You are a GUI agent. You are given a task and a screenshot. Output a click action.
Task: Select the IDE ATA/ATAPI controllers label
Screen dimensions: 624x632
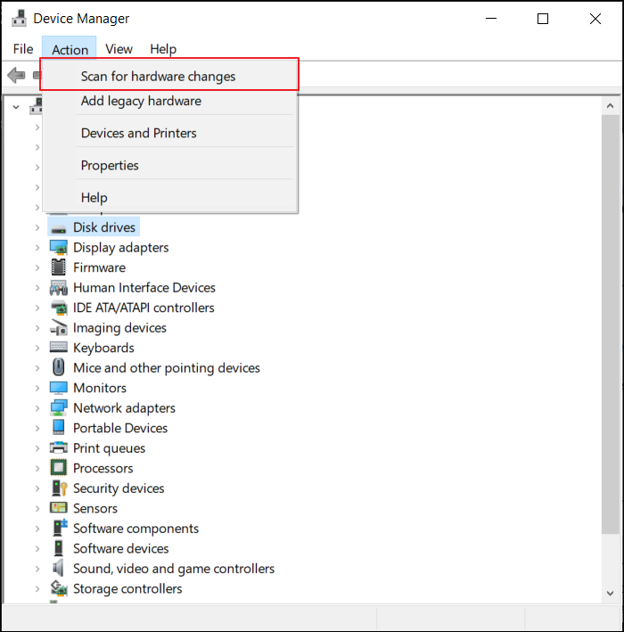point(144,308)
